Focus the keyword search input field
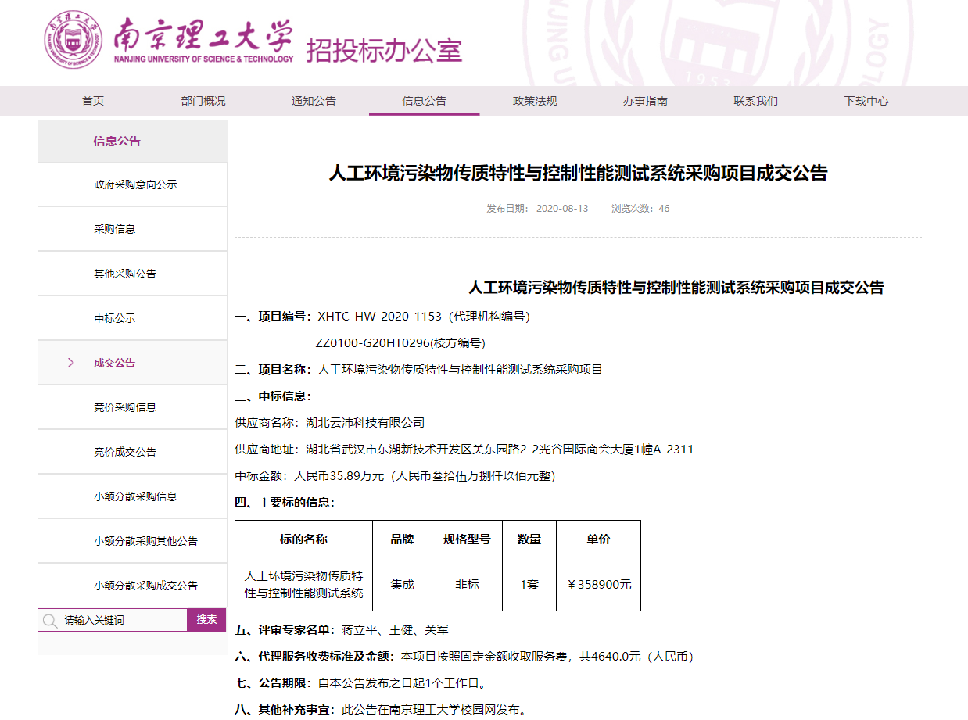968x720 pixels. (x=121, y=621)
